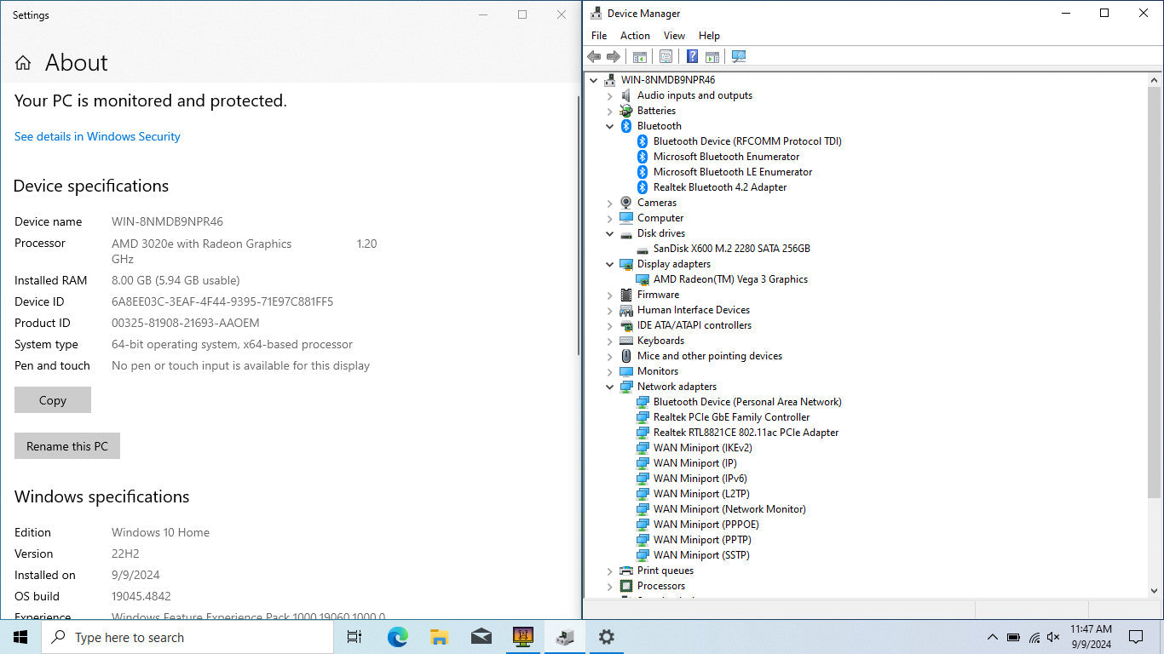1164x654 pixels.
Task: Click the blue Help question-mark icon
Action: (x=693, y=56)
